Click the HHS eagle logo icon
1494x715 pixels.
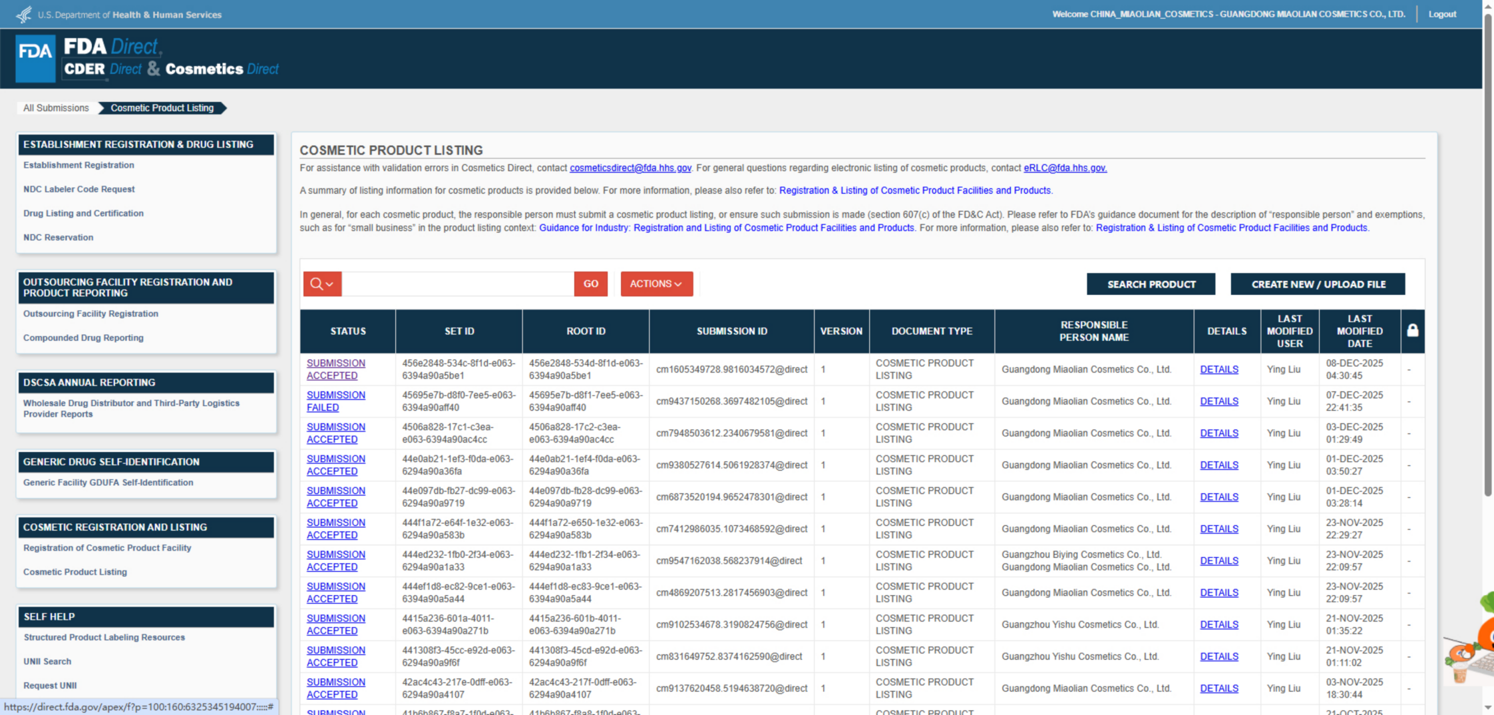coord(24,14)
